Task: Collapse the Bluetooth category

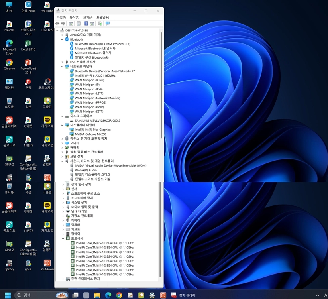Action: click(62, 39)
